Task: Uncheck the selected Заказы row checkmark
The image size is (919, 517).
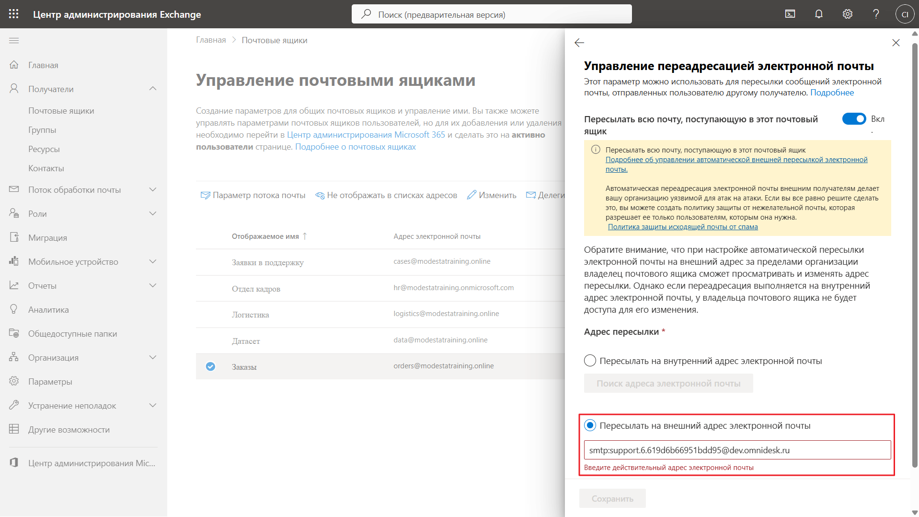Action: click(210, 366)
